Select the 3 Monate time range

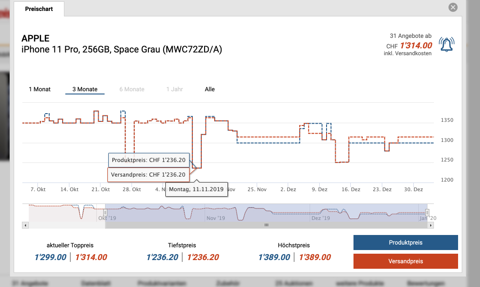[85, 89]
